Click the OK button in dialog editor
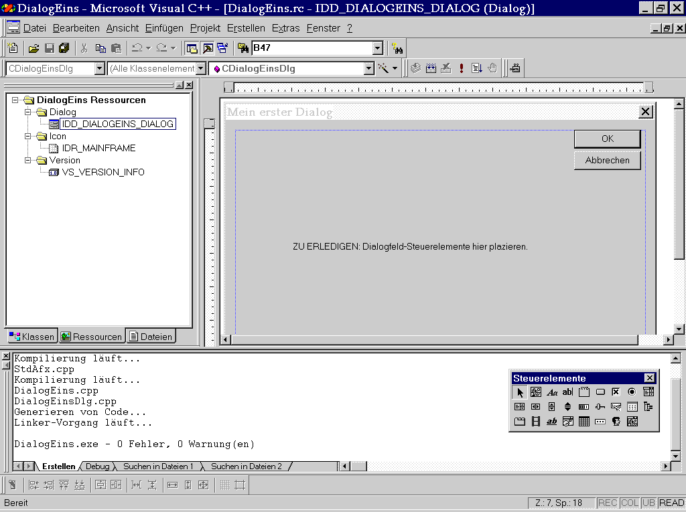 coord(607,139)
